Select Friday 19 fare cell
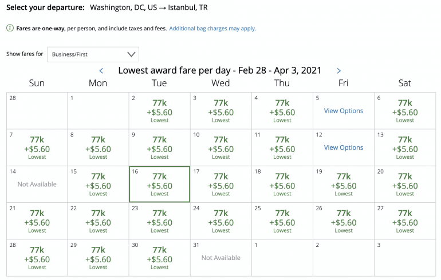 pos(343,185)
